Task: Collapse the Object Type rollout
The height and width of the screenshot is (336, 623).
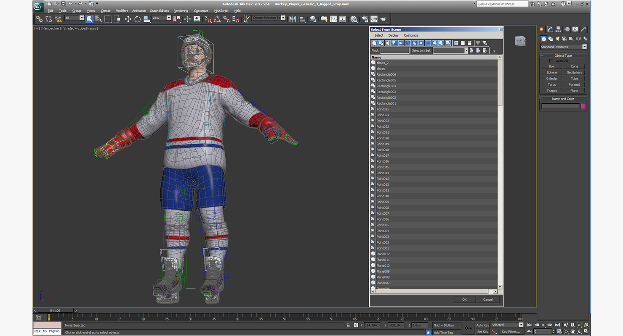Action: (x=563, y=55)
